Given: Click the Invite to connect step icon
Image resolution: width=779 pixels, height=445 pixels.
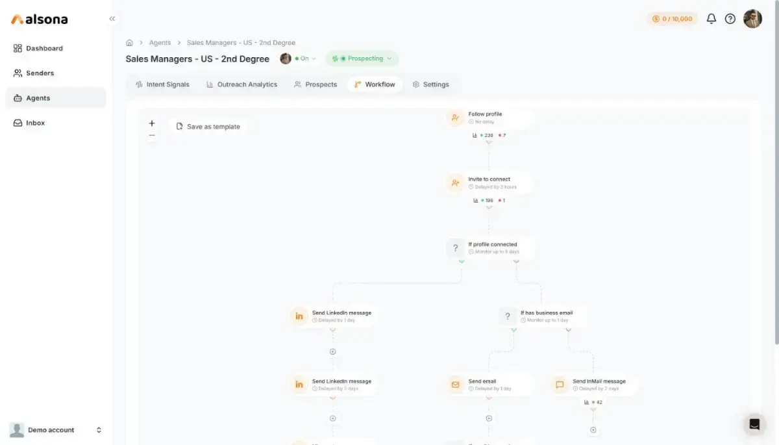Looking at the screenshot, I should click(x=455, y=183).
